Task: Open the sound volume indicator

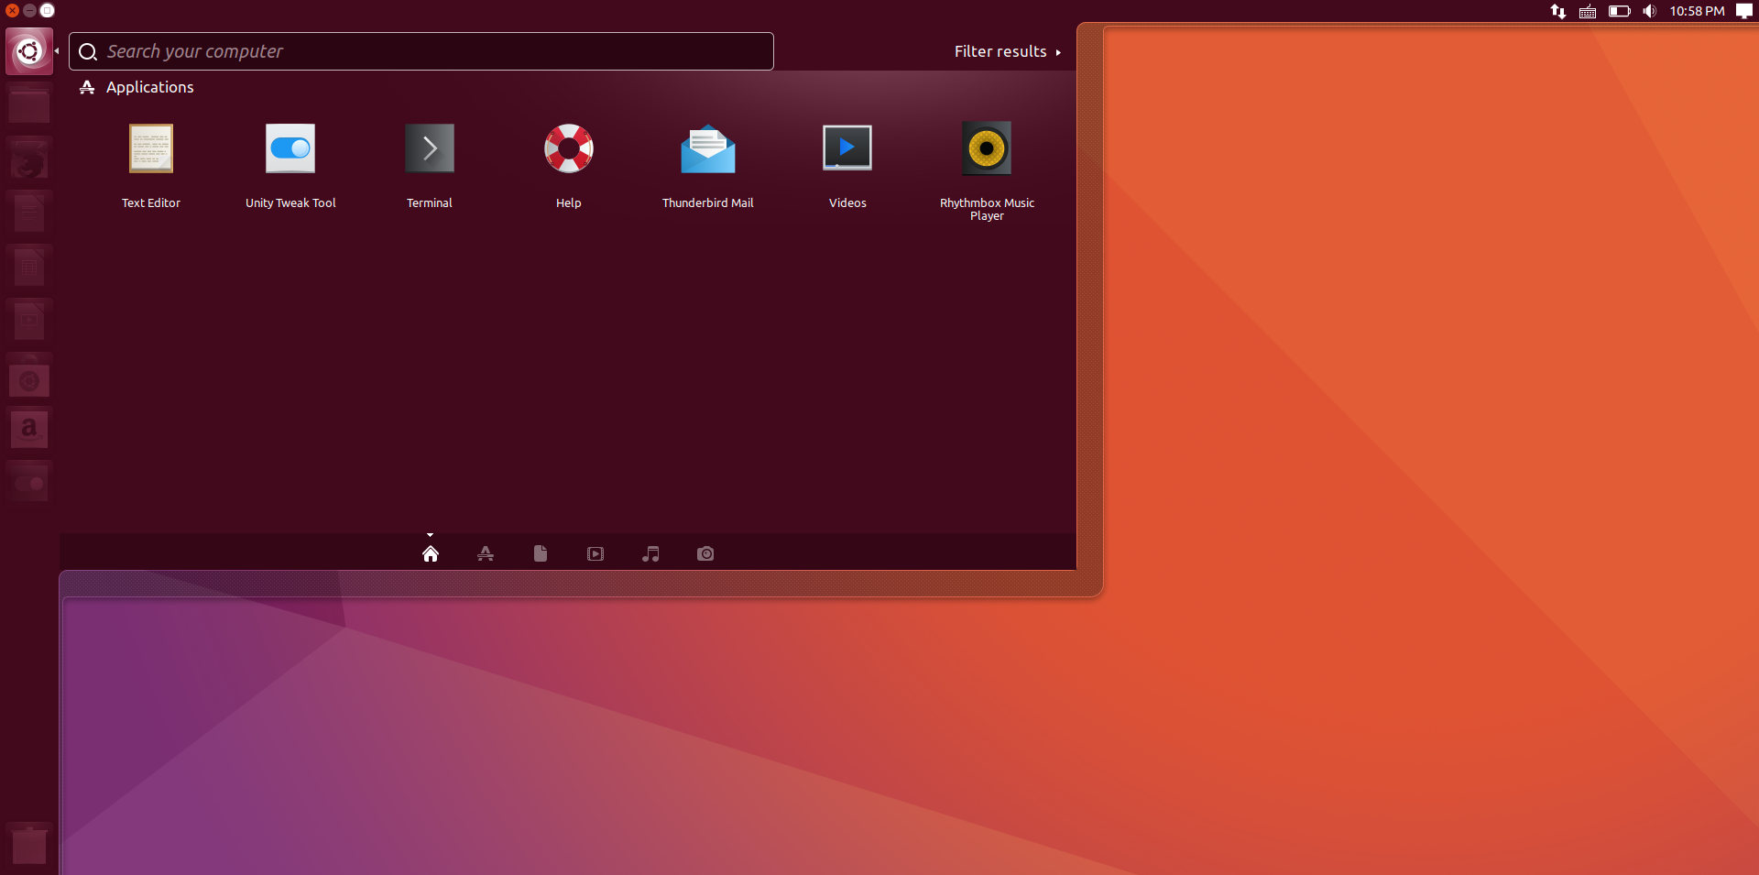Action: point(1650,11)
